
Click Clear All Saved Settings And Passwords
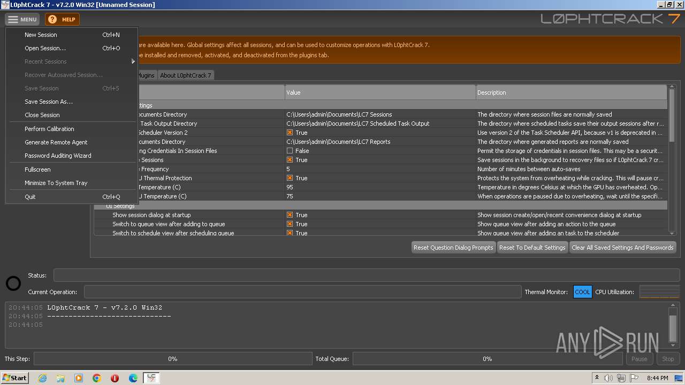pyautogui.click(x=622, y=248)
